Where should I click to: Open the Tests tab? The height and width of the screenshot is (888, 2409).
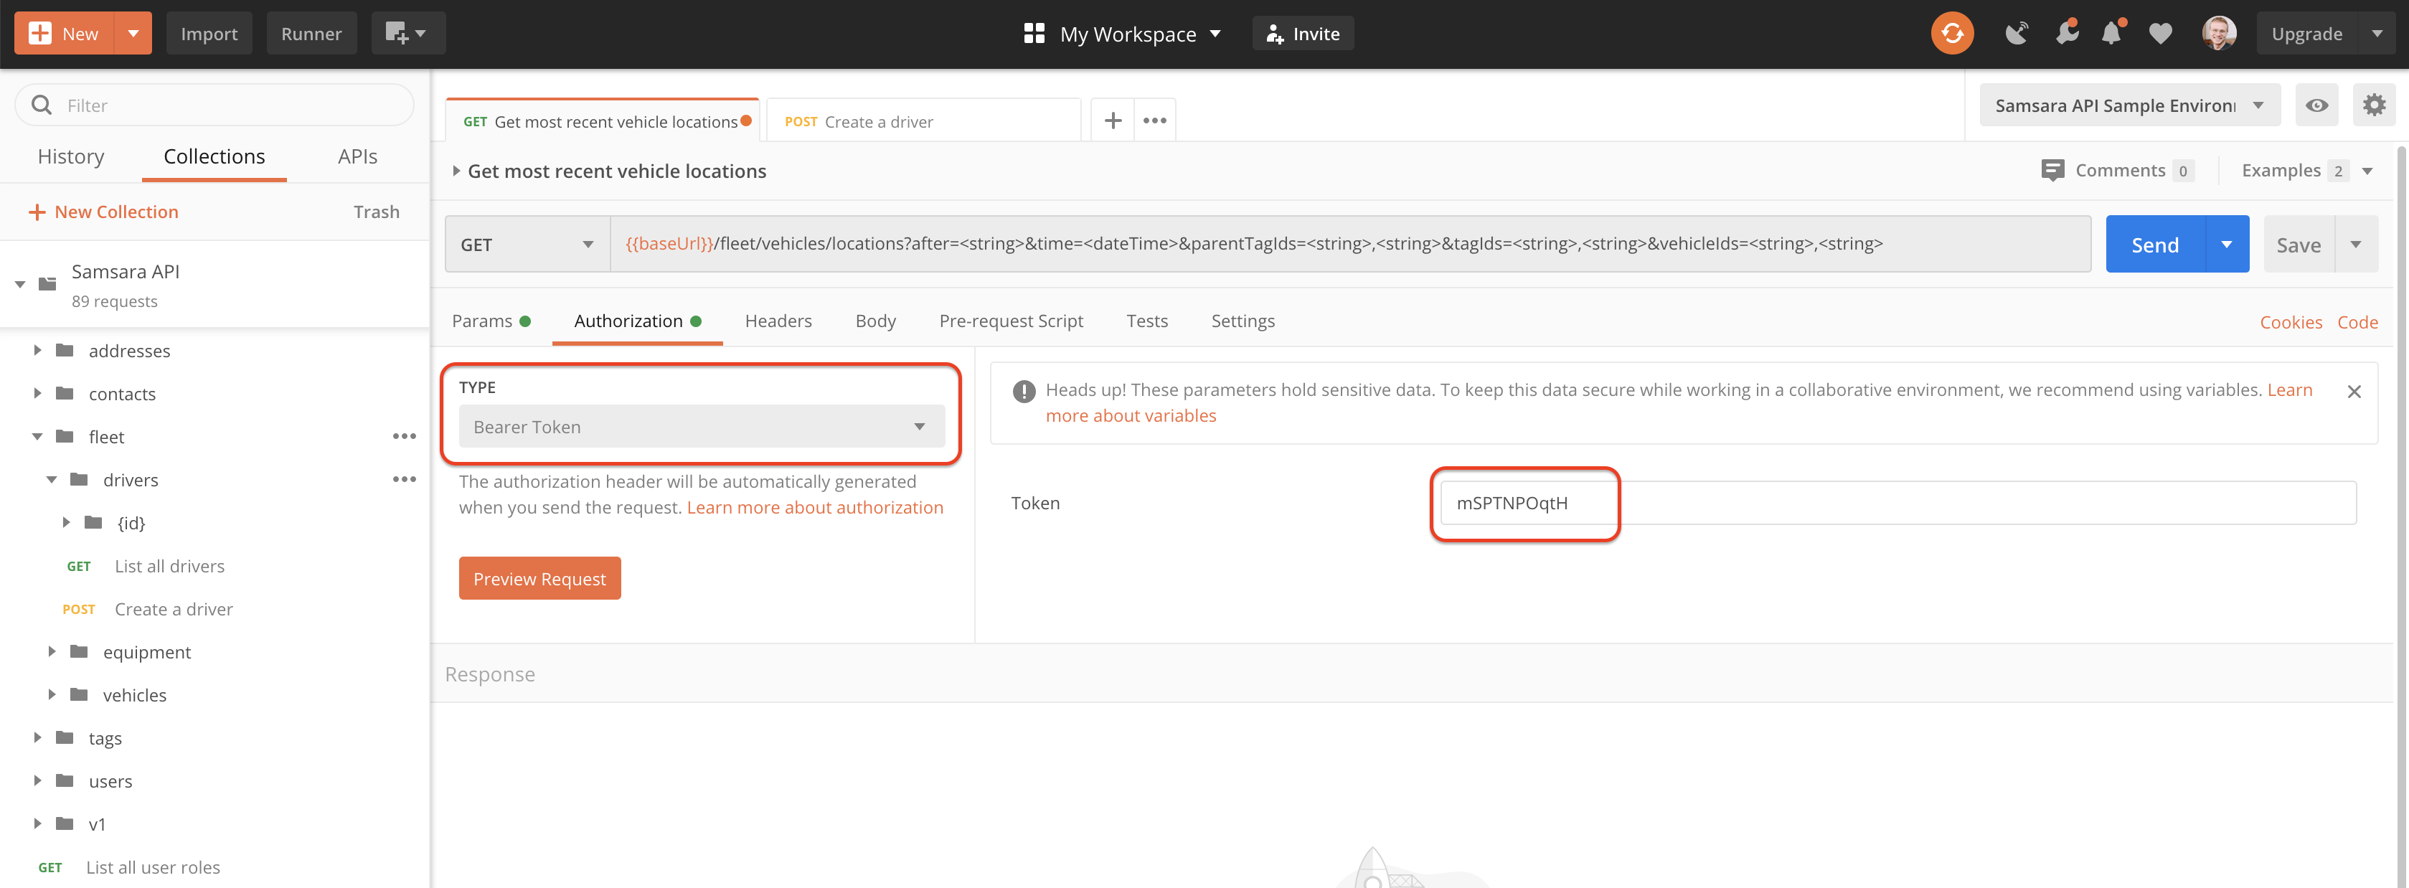tap(1146, 321)
